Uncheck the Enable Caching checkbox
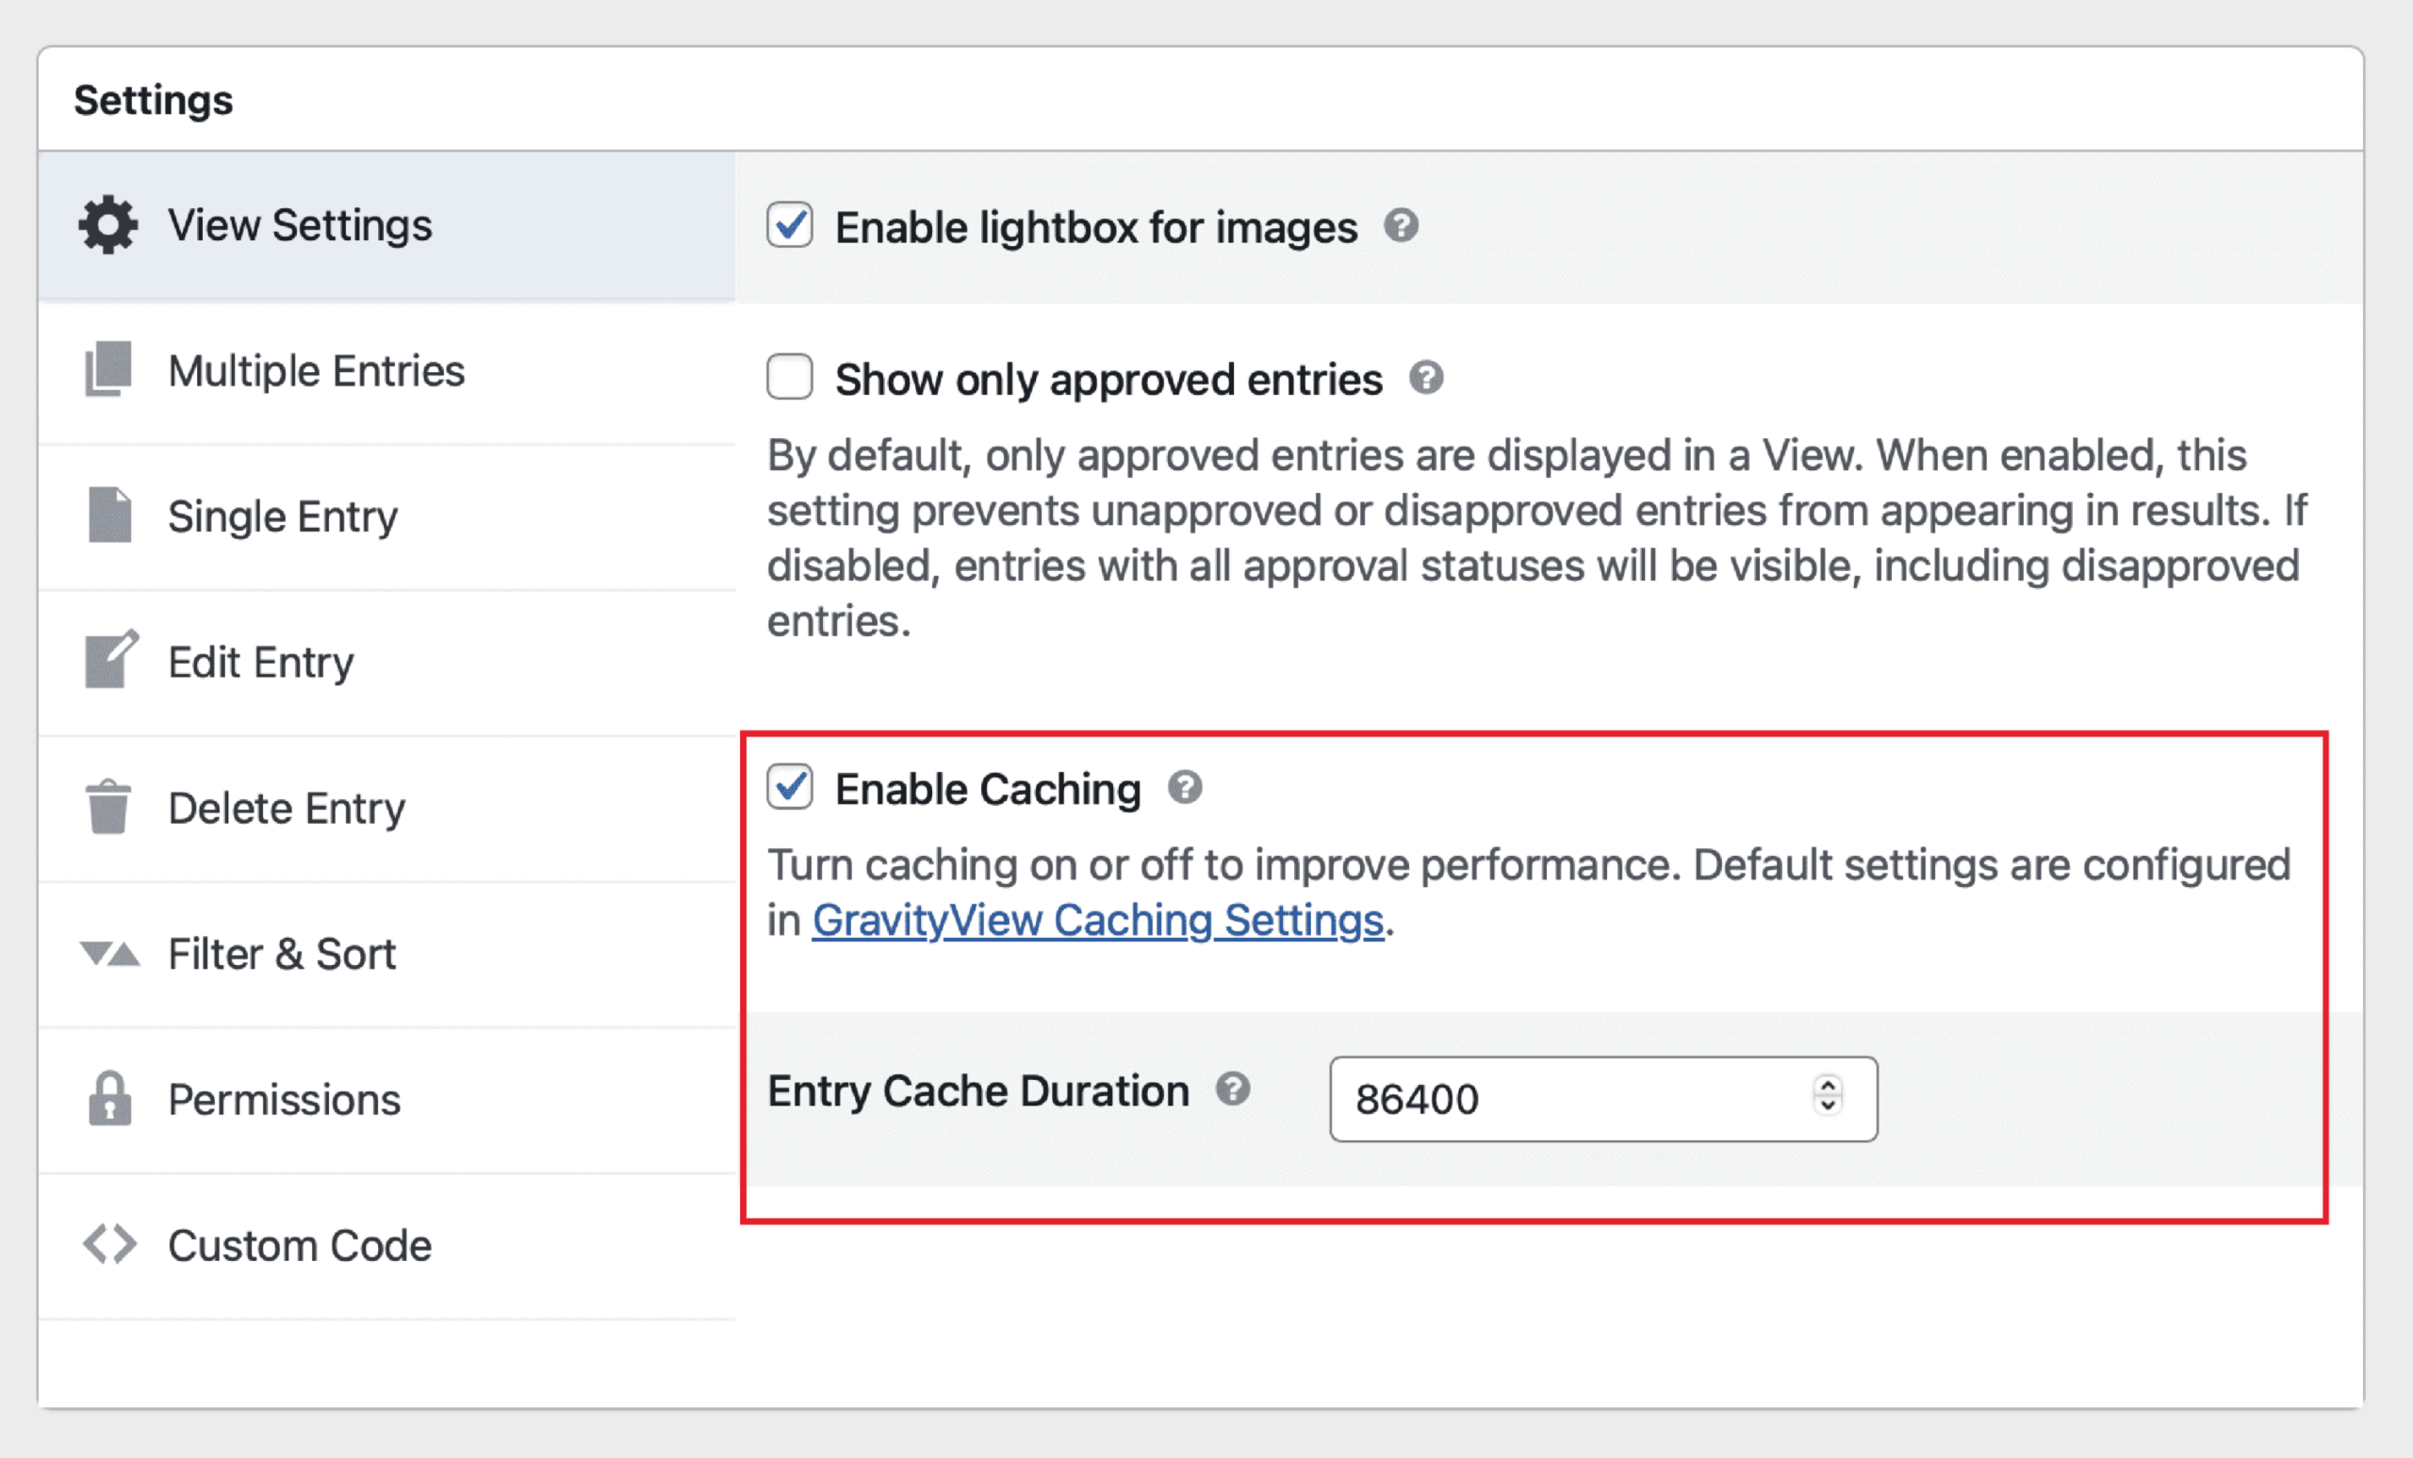Screen dimensions: 2413x1458 click(789, 787)
